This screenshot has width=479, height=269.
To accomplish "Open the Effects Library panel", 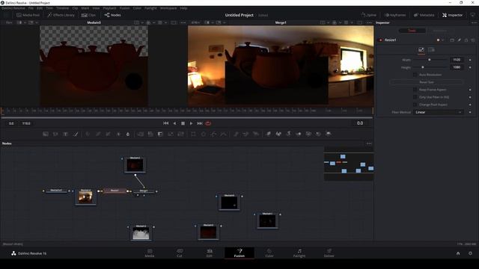I will pos(61,15).
